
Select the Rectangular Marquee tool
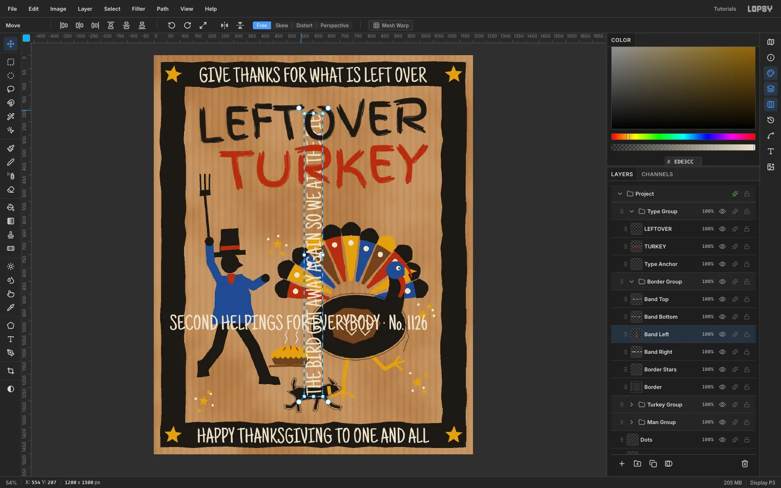point(11,62)
